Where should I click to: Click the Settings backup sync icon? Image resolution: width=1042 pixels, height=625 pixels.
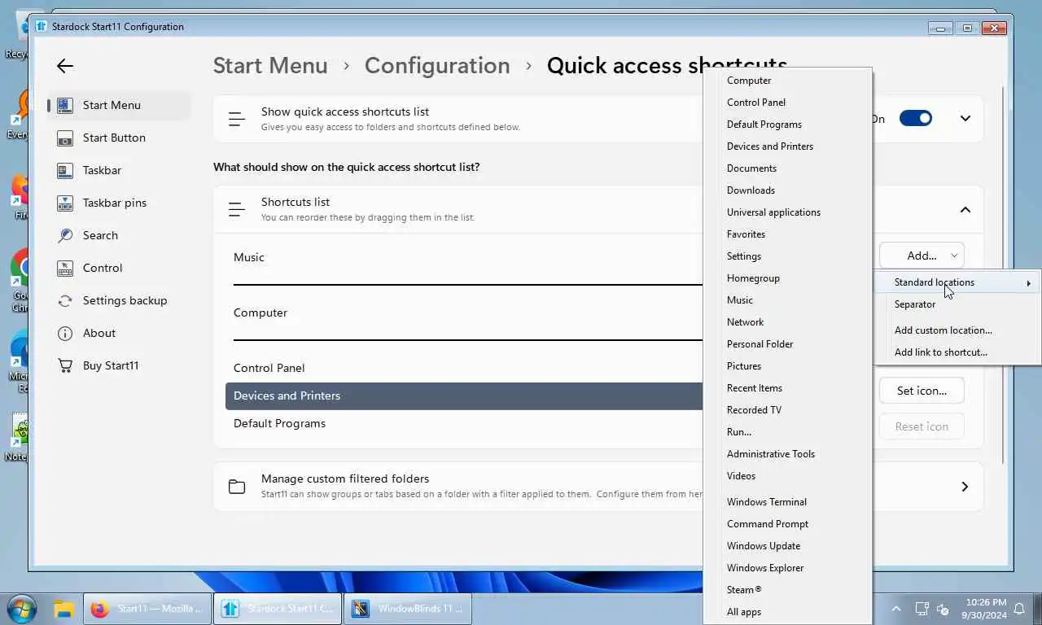[65, 300]
